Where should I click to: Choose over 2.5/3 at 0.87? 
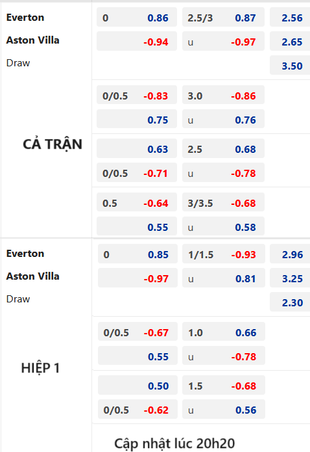tap(223, 18)
